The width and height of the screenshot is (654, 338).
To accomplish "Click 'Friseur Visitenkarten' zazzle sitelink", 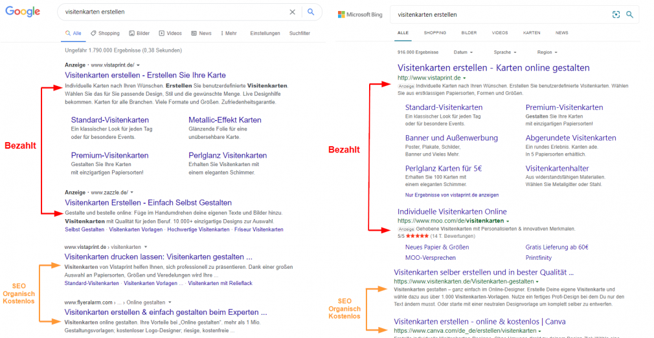I will [259, 229].
